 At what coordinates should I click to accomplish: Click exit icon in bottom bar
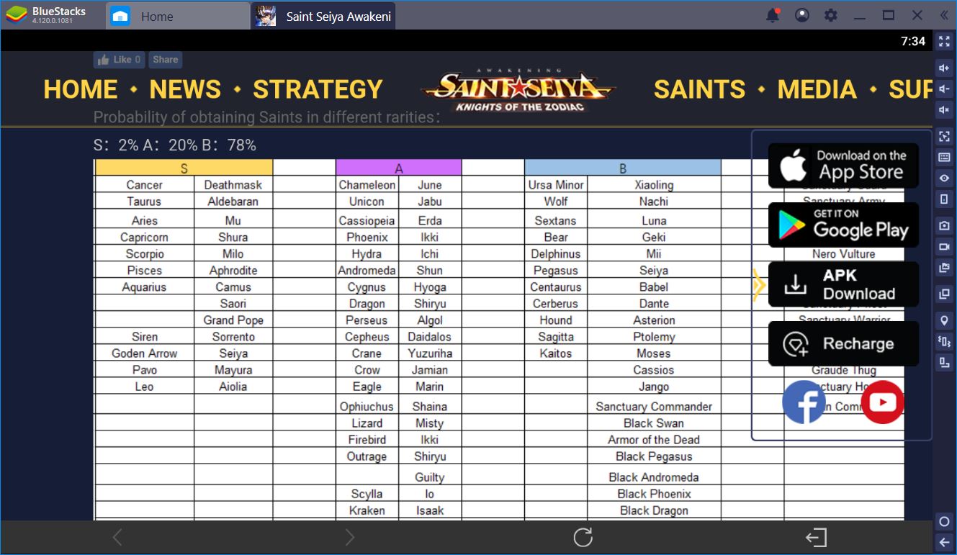816,538
